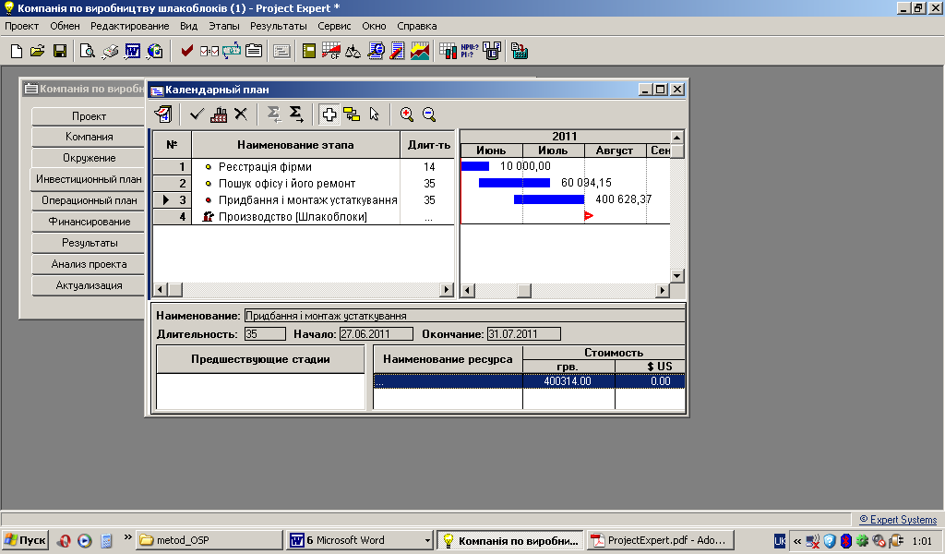Click the calculator icon at toolbar end
The height and width of the screenshot is (554, 945).
click(x=520, y=51)
